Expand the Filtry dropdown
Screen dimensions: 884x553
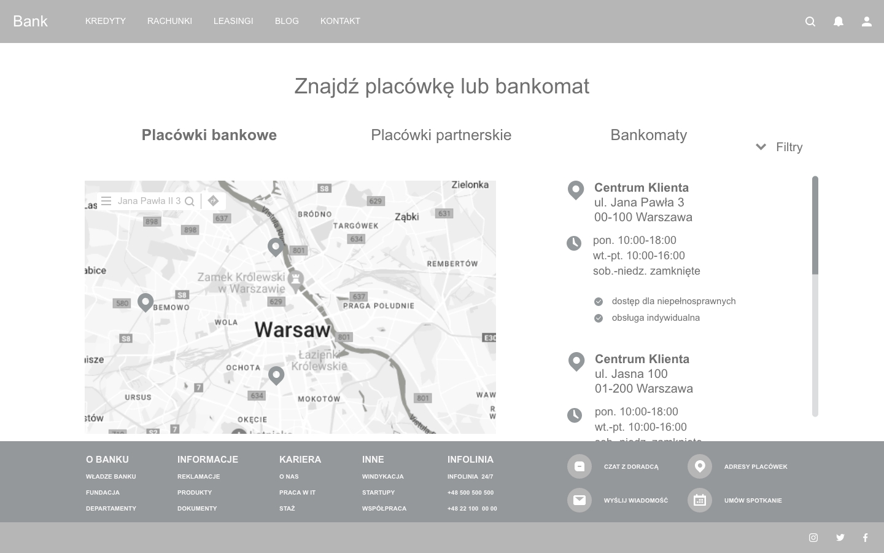(x=779, y=147)
